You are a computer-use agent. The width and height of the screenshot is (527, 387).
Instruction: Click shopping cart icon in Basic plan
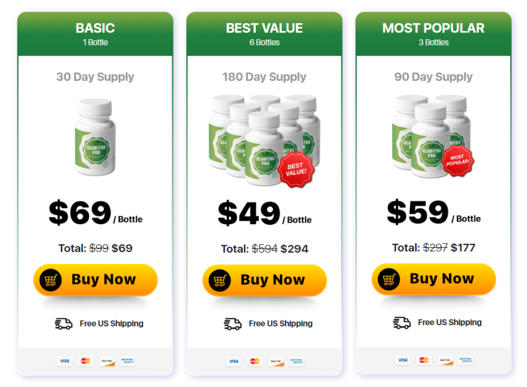click(50, 280)
